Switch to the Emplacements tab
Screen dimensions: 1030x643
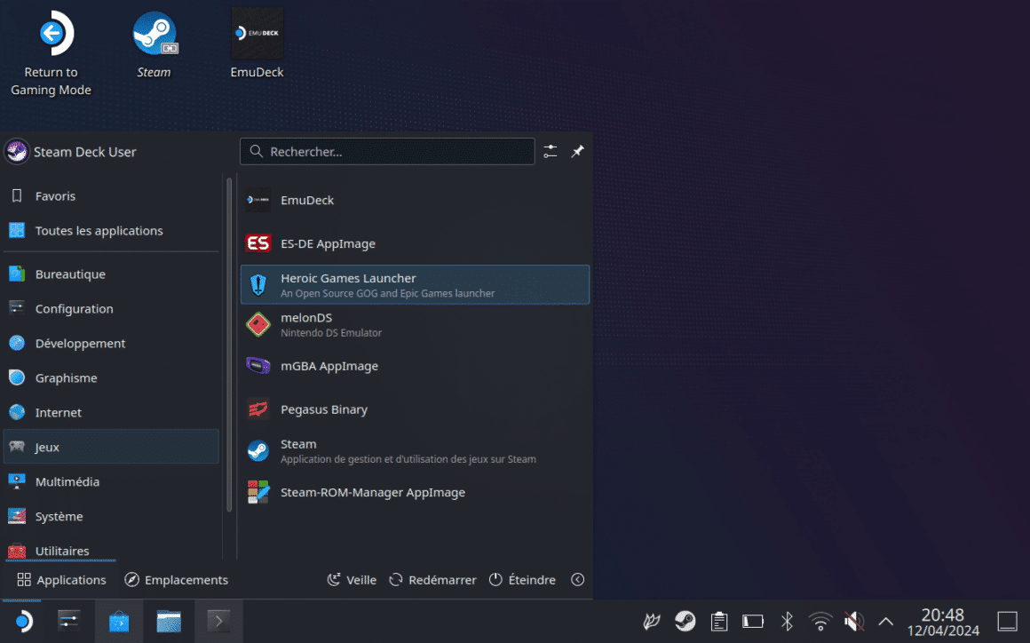point(176,580)
